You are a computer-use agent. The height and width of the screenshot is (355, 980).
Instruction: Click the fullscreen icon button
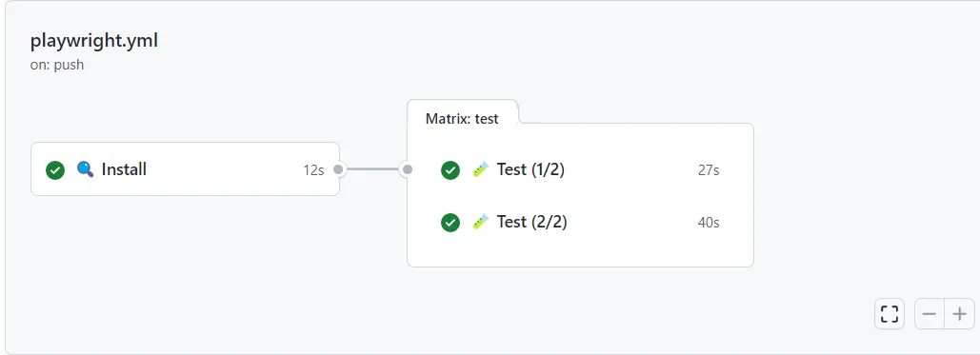click(889, 314)
